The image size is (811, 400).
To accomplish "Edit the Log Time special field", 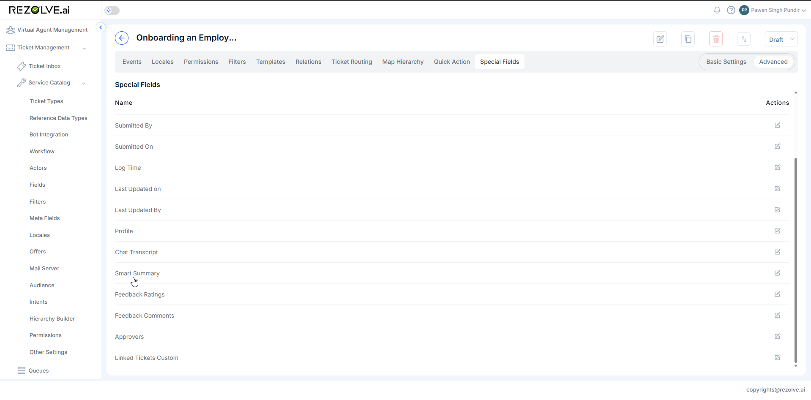I will (778, 167).
